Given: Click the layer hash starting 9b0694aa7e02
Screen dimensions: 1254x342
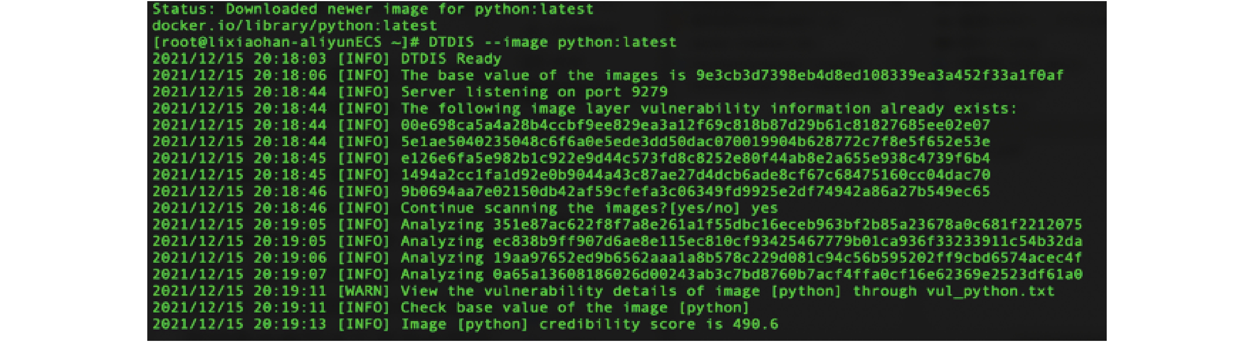Looking at the screenshot, I should pos(696,191).
